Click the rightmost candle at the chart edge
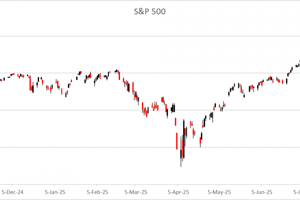Screen dimensions: 300x200 pyautogui.click(x=299, y=62)
